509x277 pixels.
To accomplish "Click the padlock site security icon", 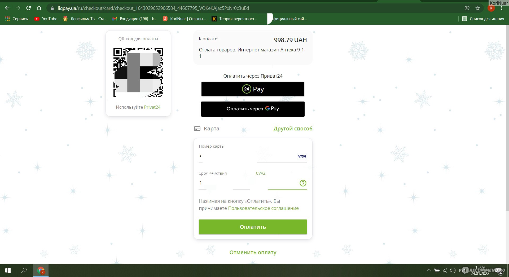I will [x=52, y=8].
